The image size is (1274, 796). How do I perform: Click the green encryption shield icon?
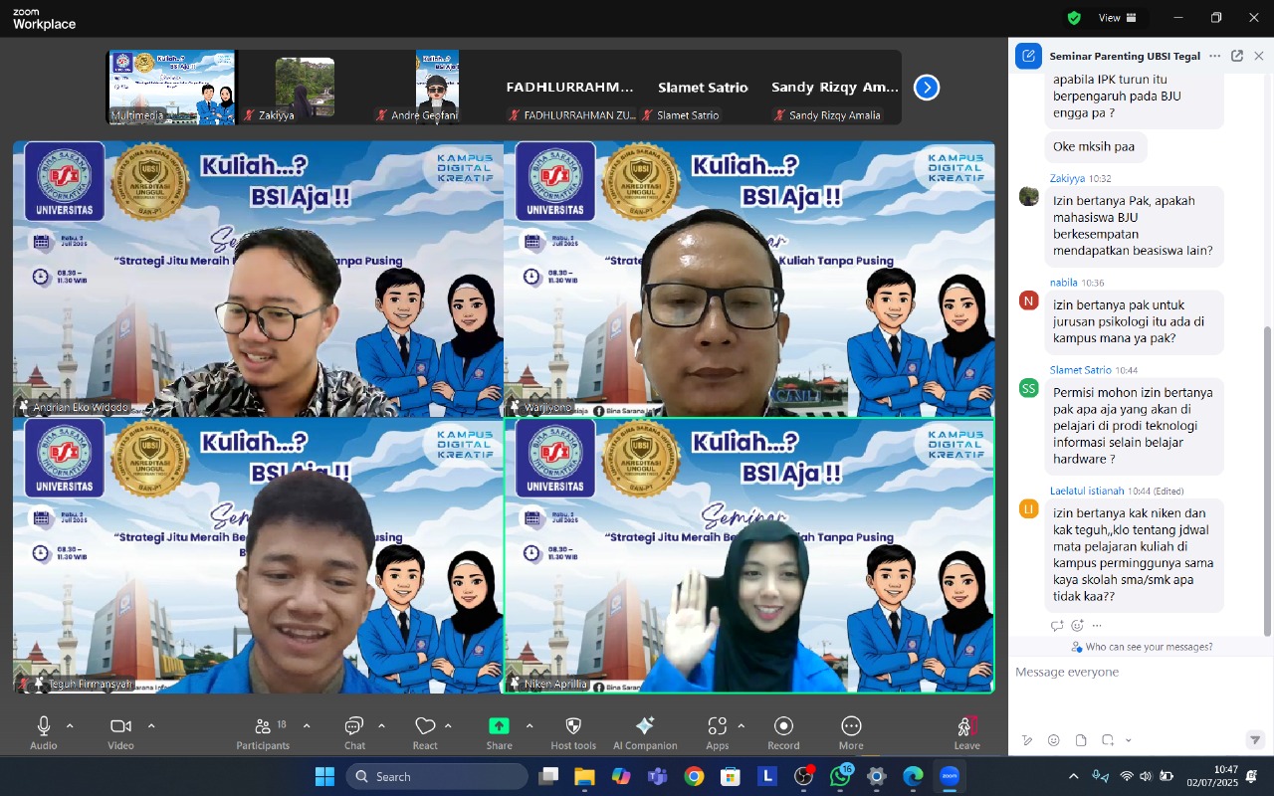coord(1074,18)
